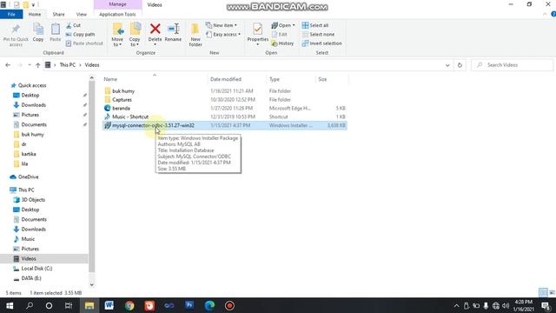
Task: Click Select none
Action: tap(319, 35)
